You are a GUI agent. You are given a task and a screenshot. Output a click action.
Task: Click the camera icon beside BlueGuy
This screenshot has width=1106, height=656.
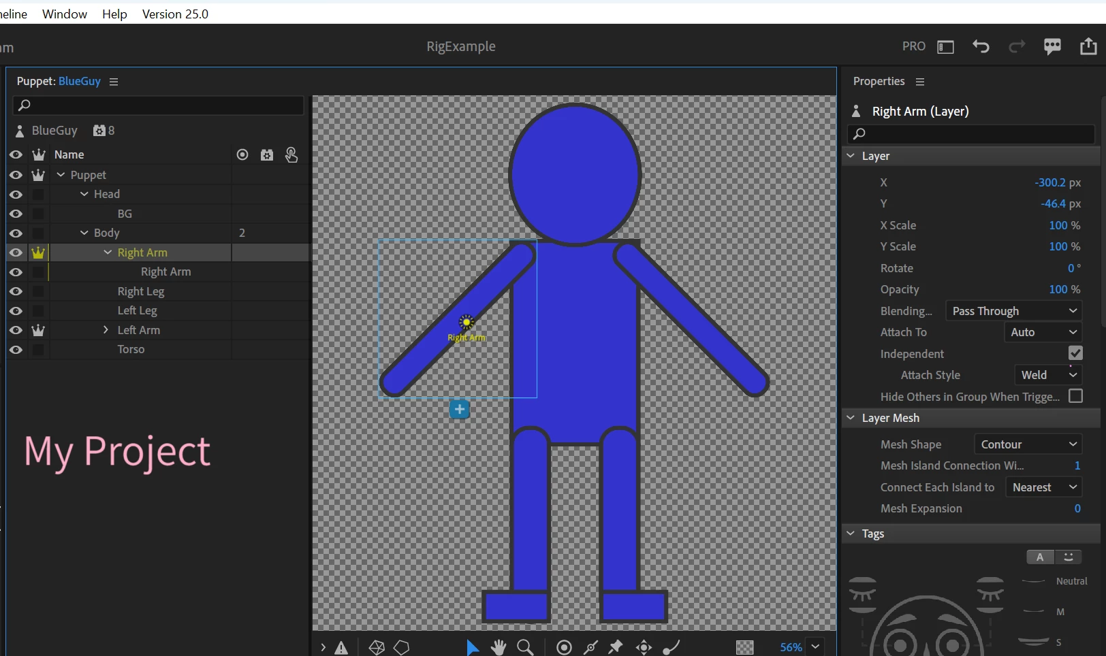point(99,131)
